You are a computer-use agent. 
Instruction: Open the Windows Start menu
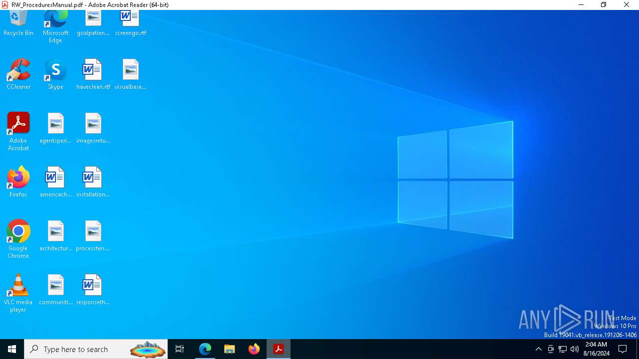(12, 349)
